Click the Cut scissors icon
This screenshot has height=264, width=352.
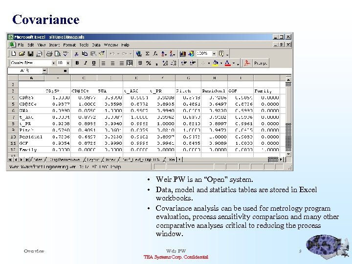click(76, 54)
